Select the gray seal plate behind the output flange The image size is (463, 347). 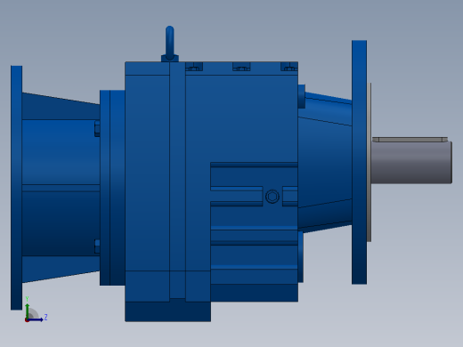[369, 162]
